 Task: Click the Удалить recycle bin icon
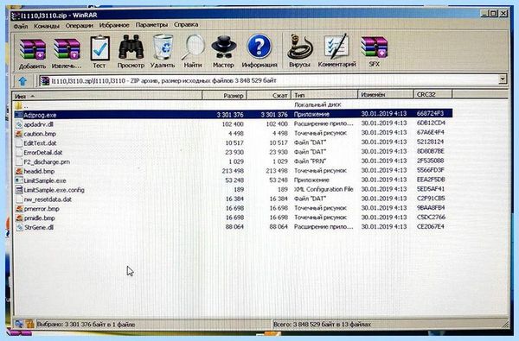163,47
